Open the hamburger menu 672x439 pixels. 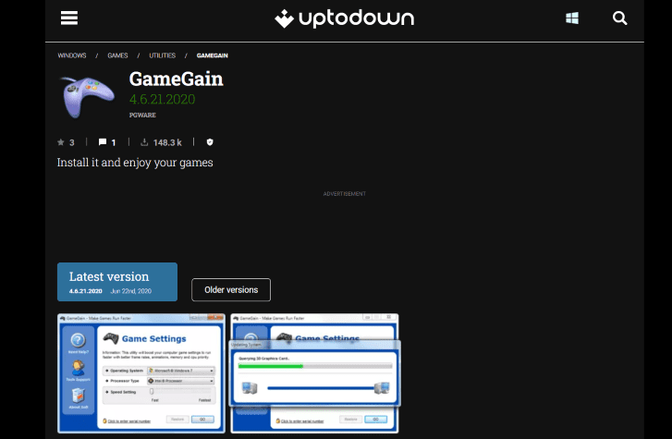69,18
